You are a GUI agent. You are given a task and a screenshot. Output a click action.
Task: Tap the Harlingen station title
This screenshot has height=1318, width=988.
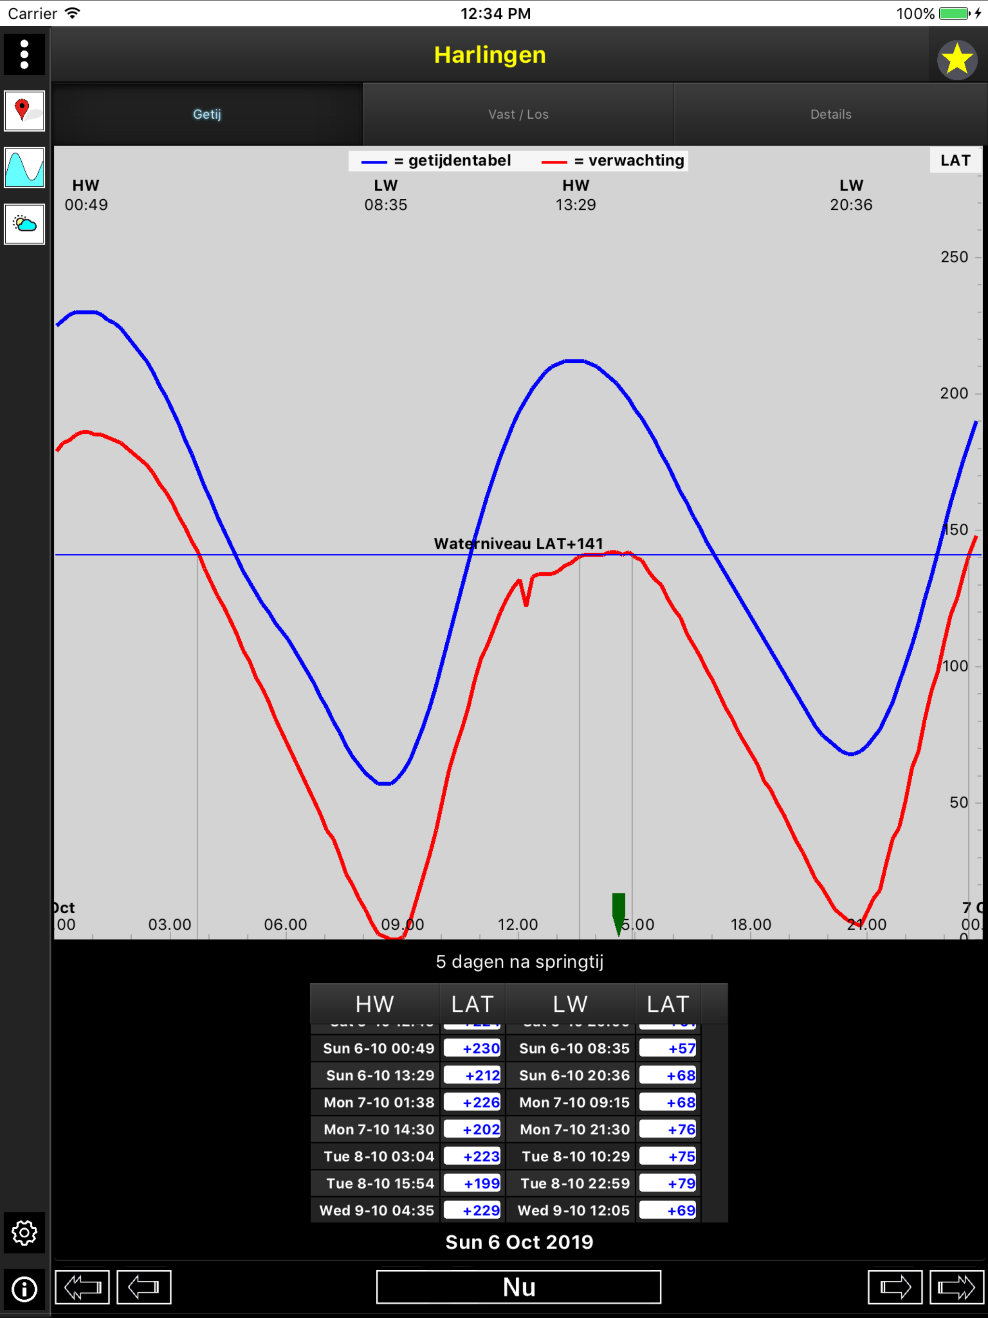pyautogui.click(x=490, y=55)
